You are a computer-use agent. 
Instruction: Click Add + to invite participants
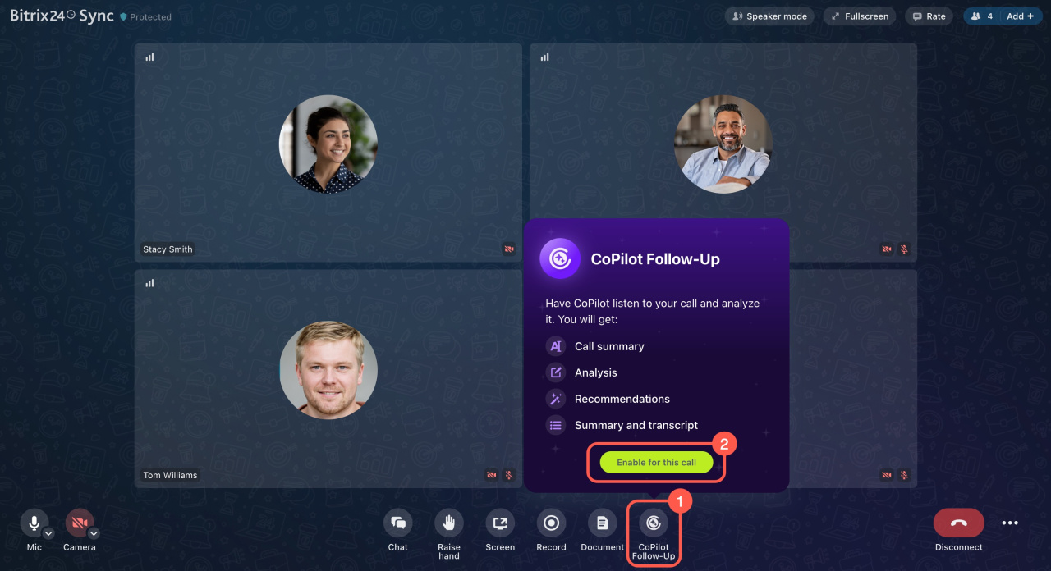coord(1020,16)
